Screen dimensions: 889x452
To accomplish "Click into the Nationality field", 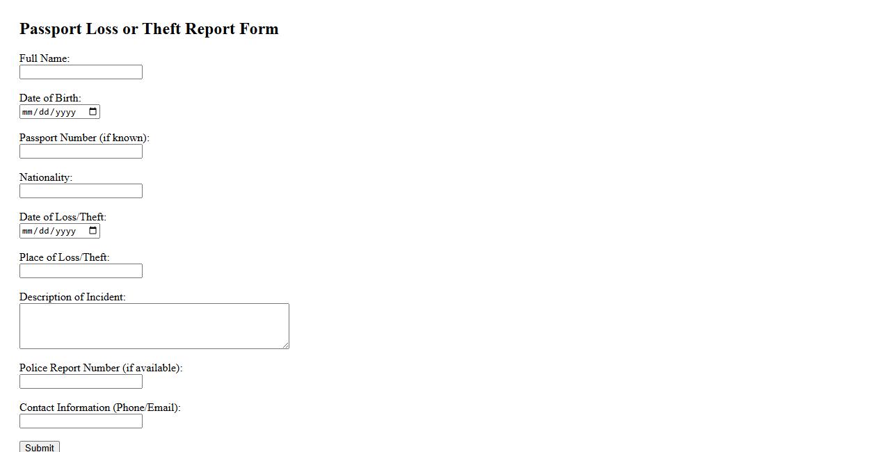I will [x=81, y=191].
